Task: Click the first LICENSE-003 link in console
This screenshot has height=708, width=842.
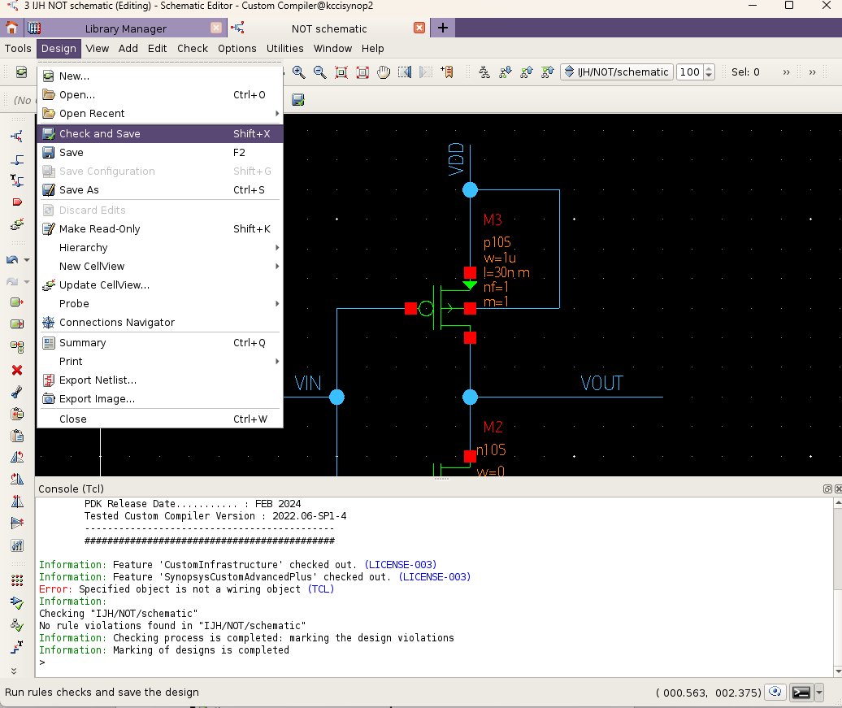Action: (x=401, y=565)
